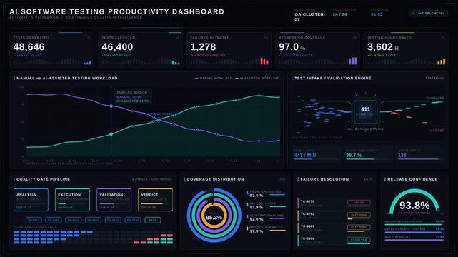Select the QA-CLUSTER-07 environment label
This screenshot has height=257, width=458.
[309, 16]
